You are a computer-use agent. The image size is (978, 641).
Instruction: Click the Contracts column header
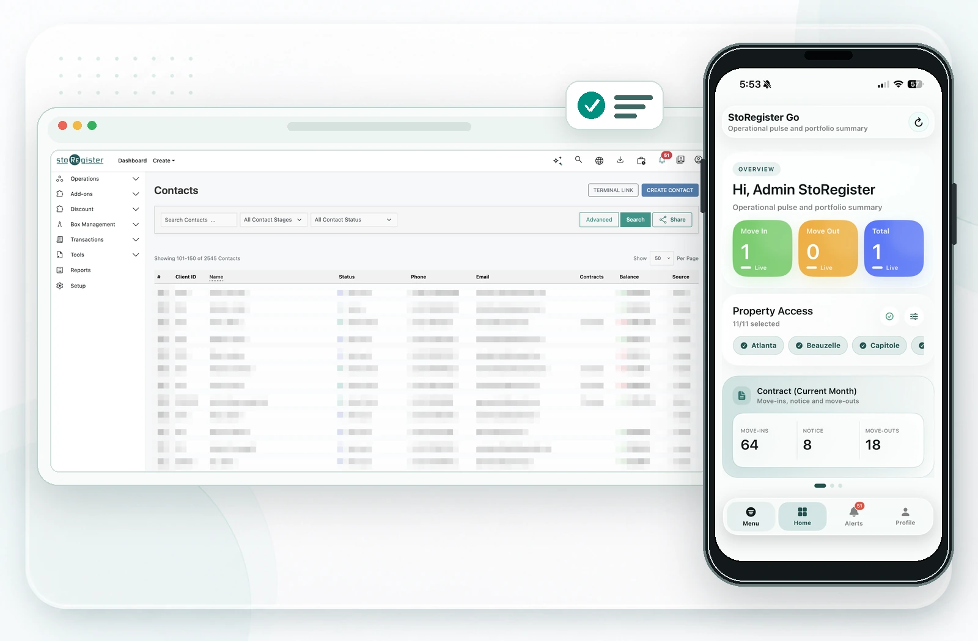tap(592, 277)
